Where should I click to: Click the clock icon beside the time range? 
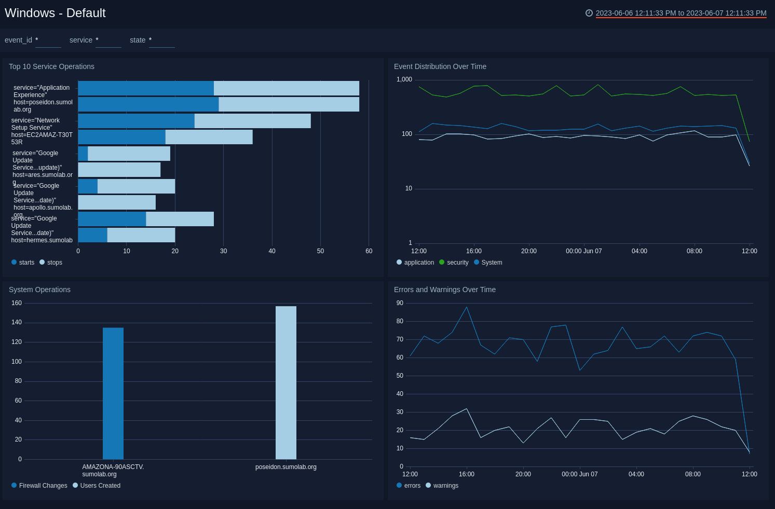(589, 13)
